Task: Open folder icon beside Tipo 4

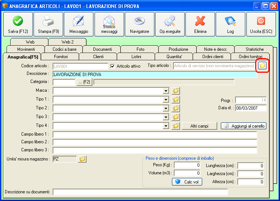Action: click(176, 126)
